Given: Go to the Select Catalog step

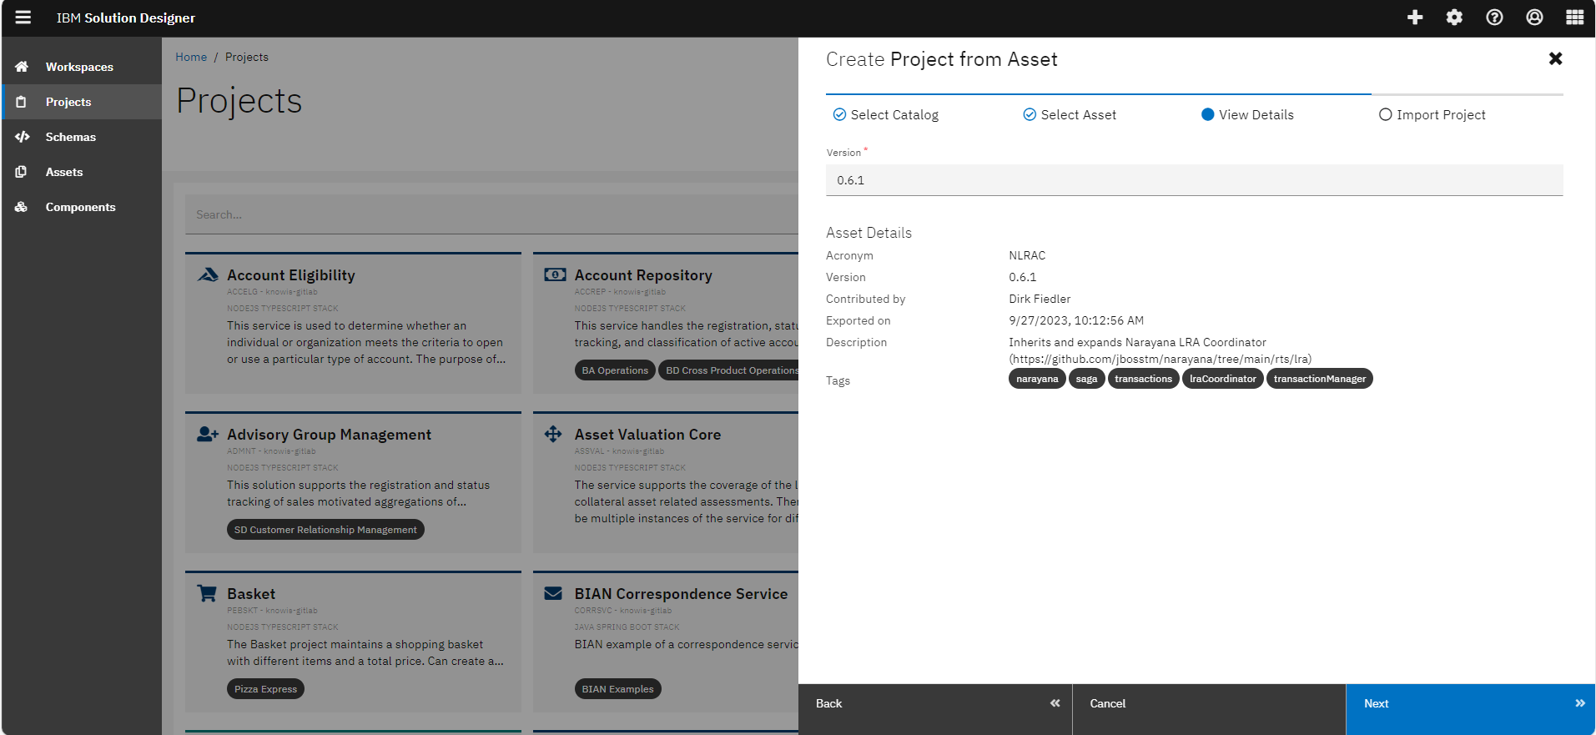Looking at the screenshot, I should pyautogui.click(x=886, y=115).
